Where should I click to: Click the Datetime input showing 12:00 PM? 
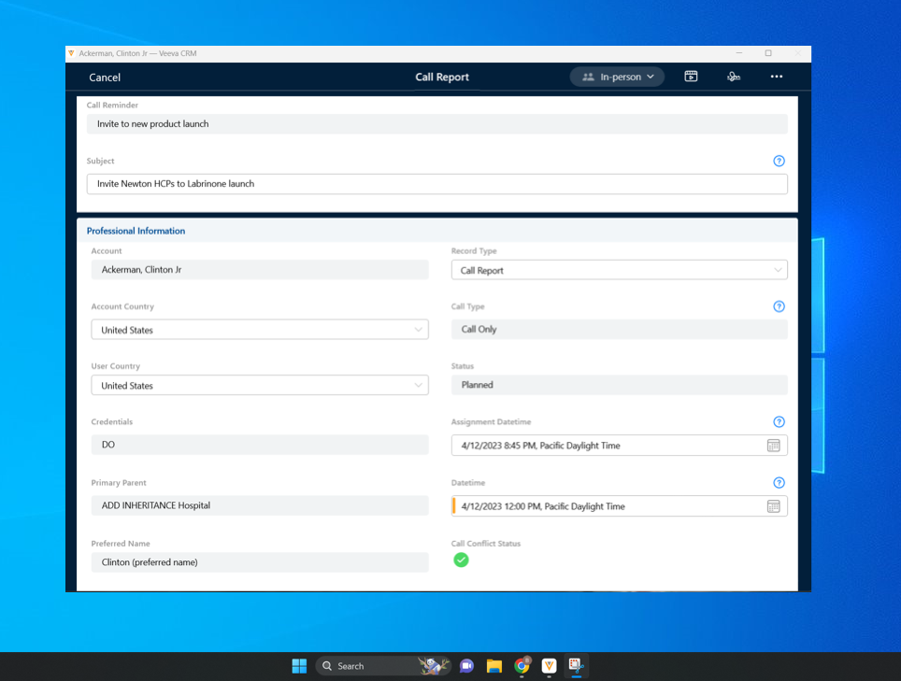tap(608, 506)
